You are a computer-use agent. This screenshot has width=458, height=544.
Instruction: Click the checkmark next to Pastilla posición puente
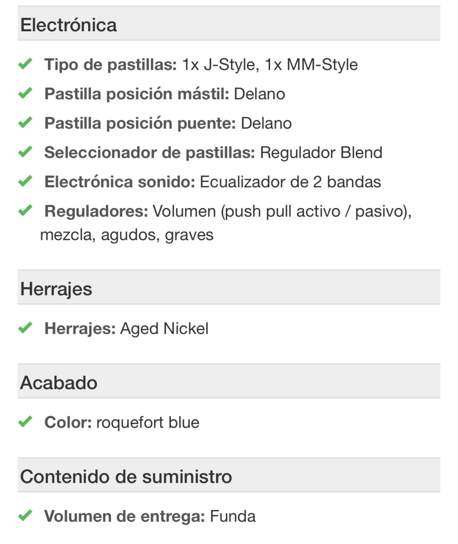click(x=25, y=123)
